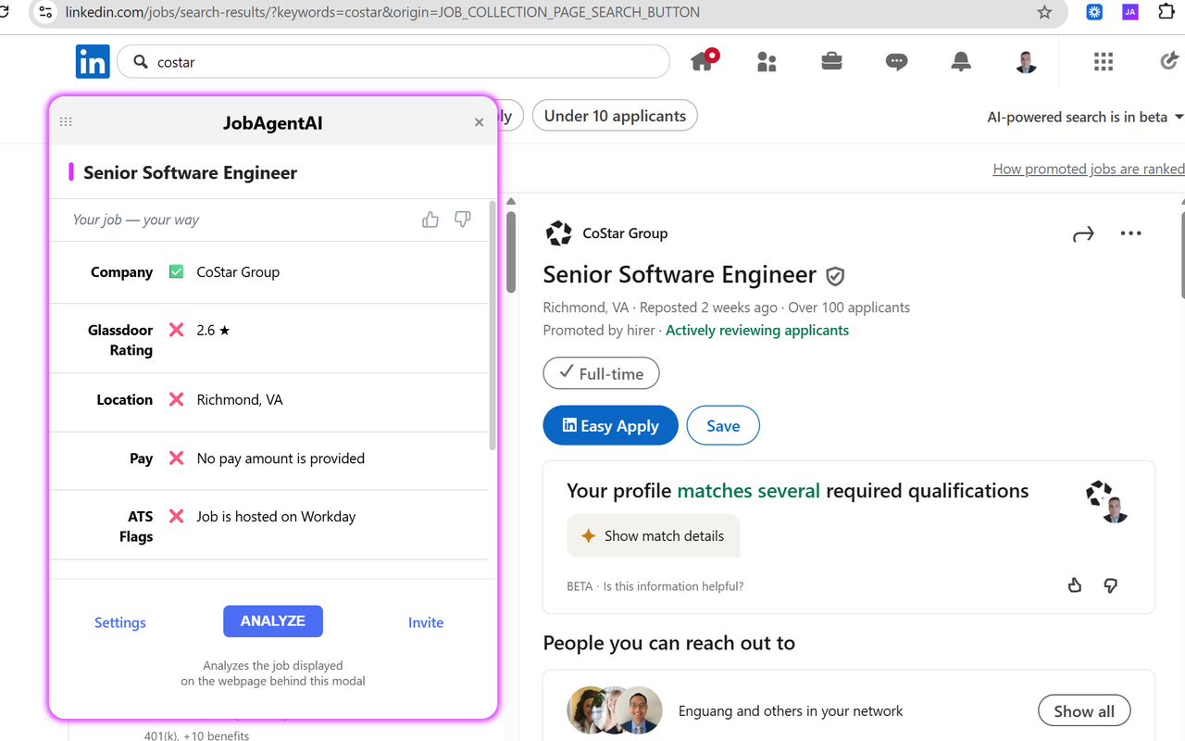Screen dimensions: 1185x741
Task: Open the job's three-dot more menu
Action: [1130, 233]
